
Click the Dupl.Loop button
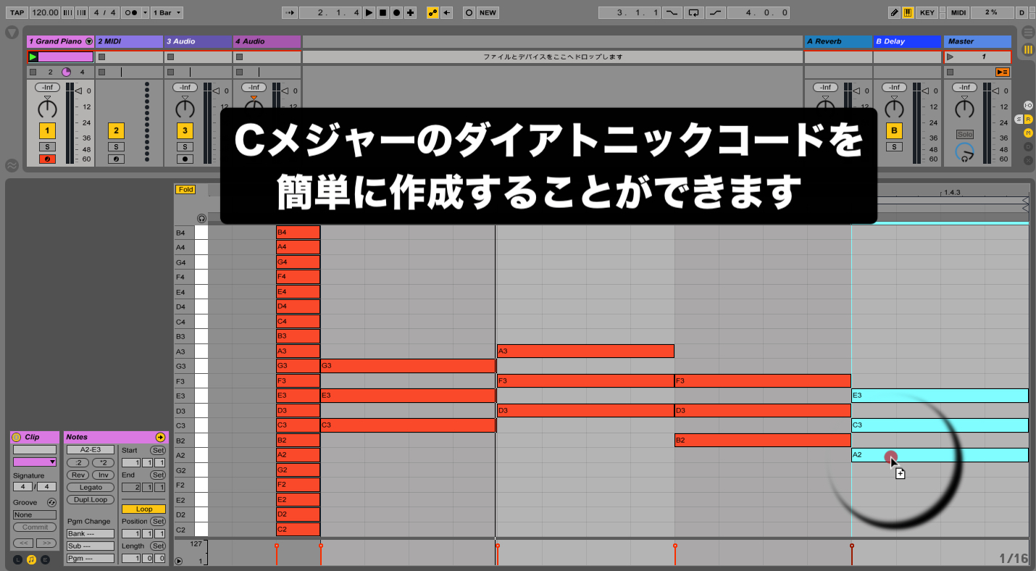pyautogui.click(x=91, y=499)
